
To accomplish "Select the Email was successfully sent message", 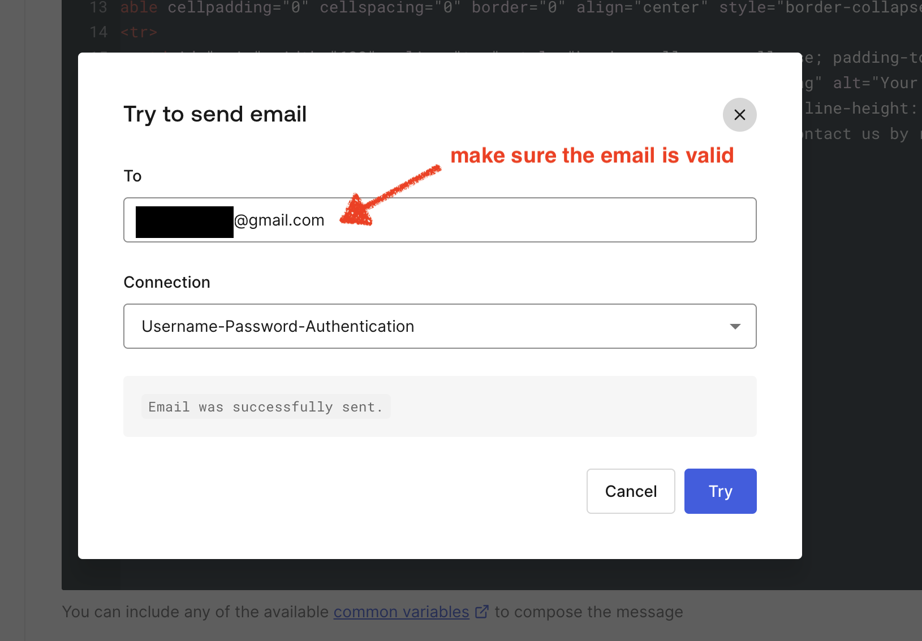I will click(265, 406).
